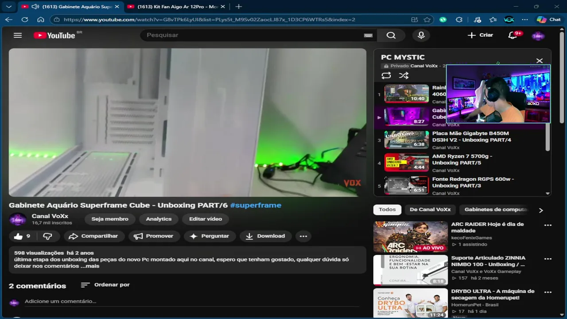Open the account avatar menu
Image resolution: width=567 pixels, height=319 pixels.
[x=538, y=35]
